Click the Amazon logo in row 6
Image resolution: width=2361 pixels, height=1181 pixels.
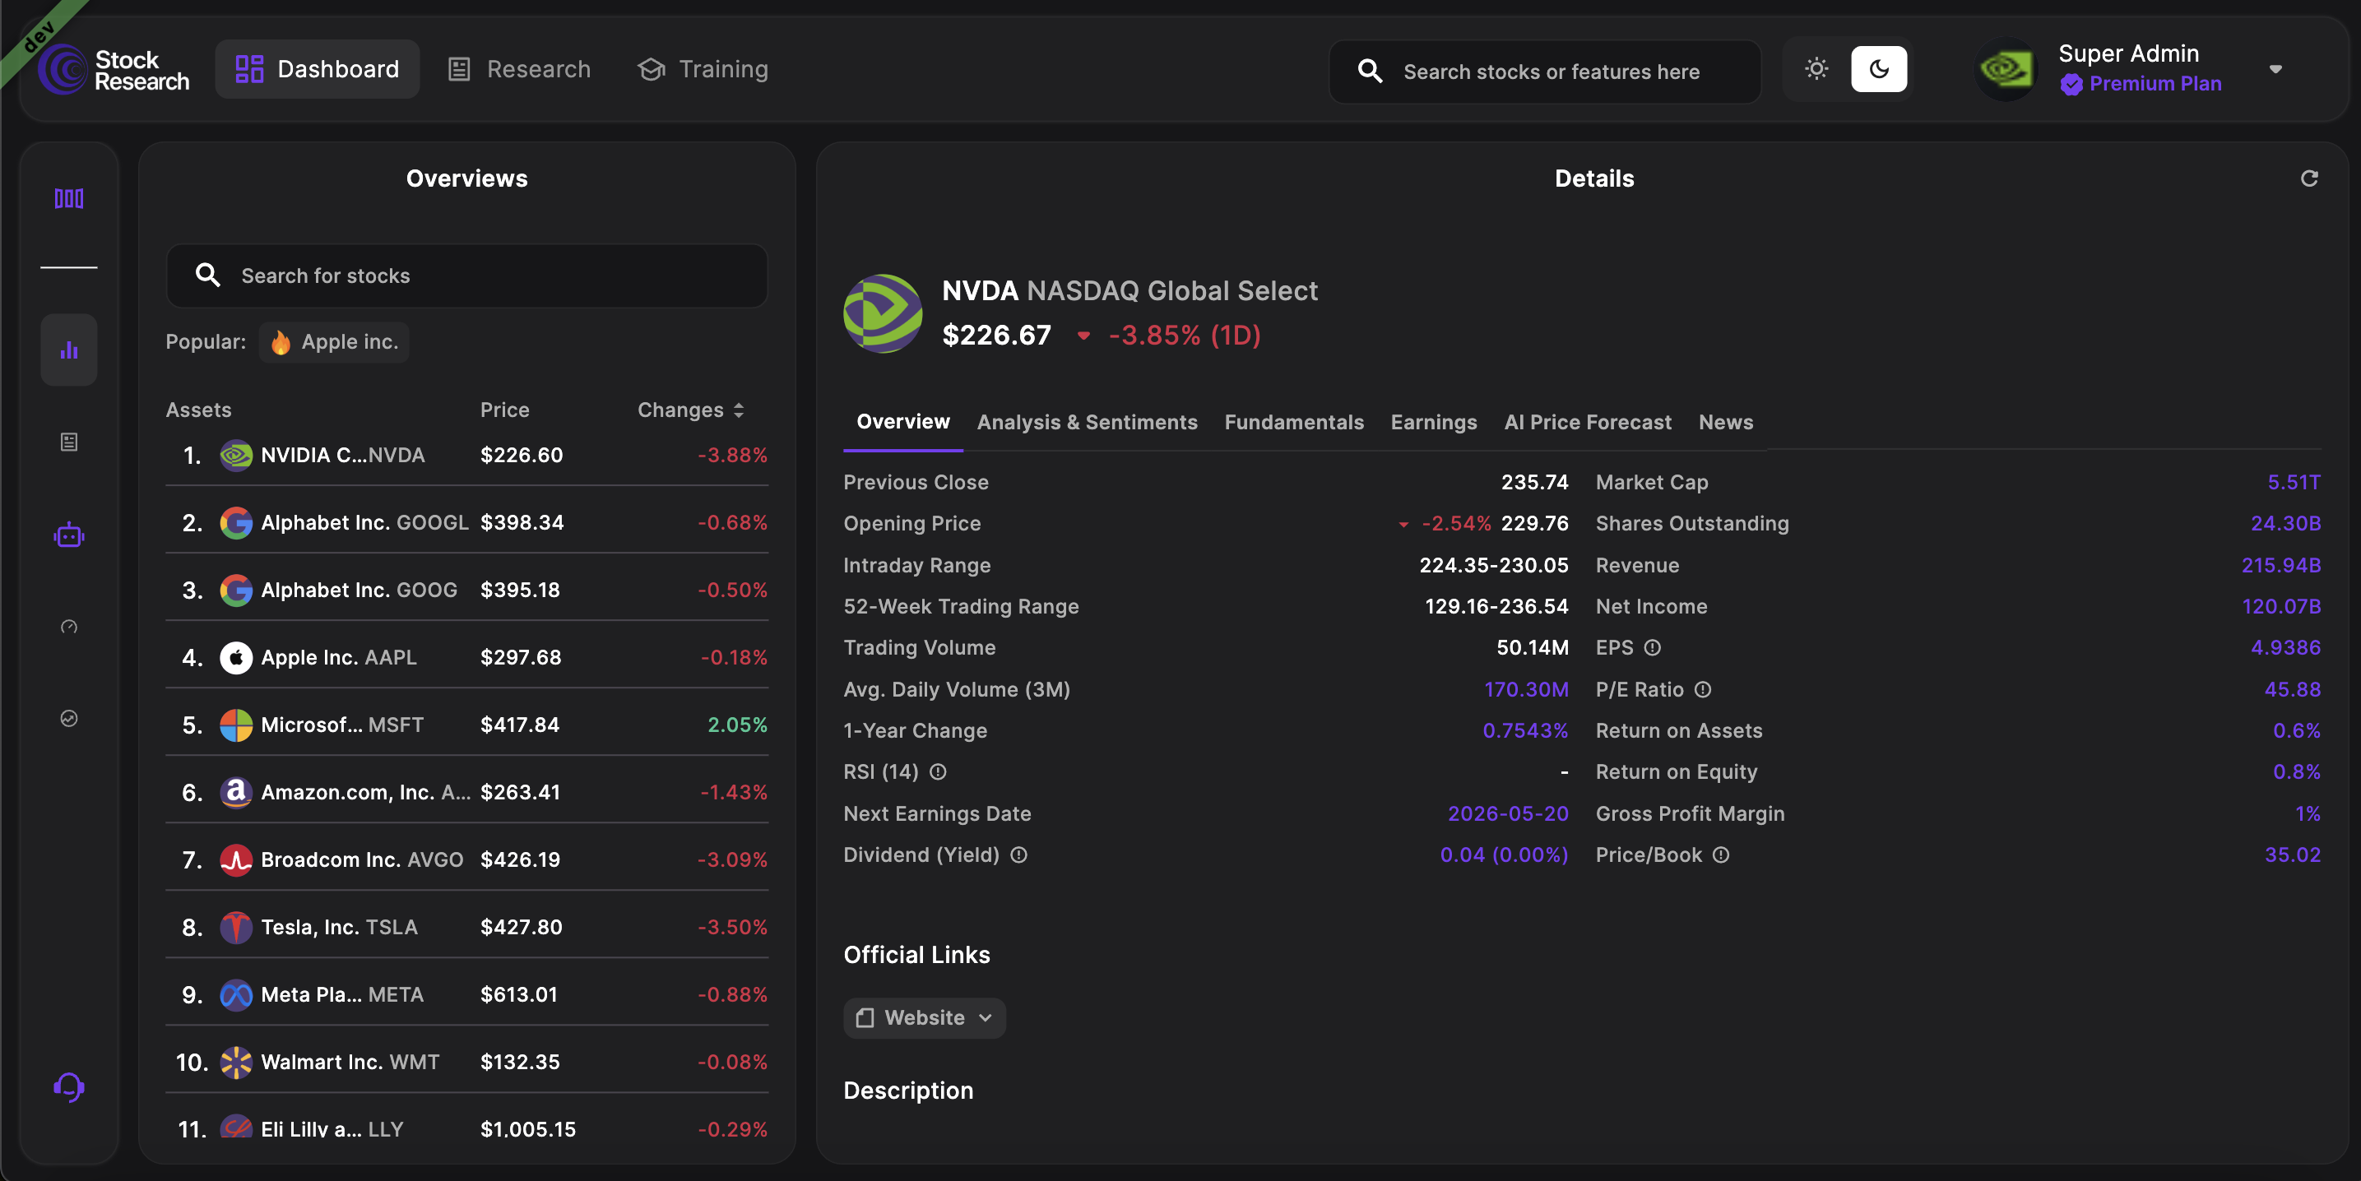coord(235,792)
